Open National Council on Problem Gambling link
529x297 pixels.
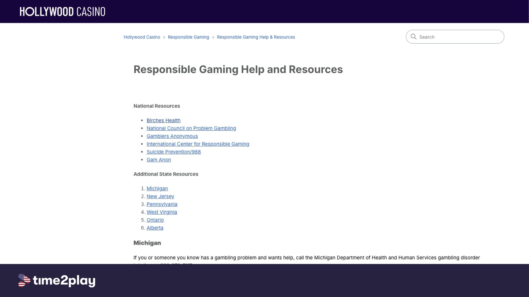(x=191, y=128)
